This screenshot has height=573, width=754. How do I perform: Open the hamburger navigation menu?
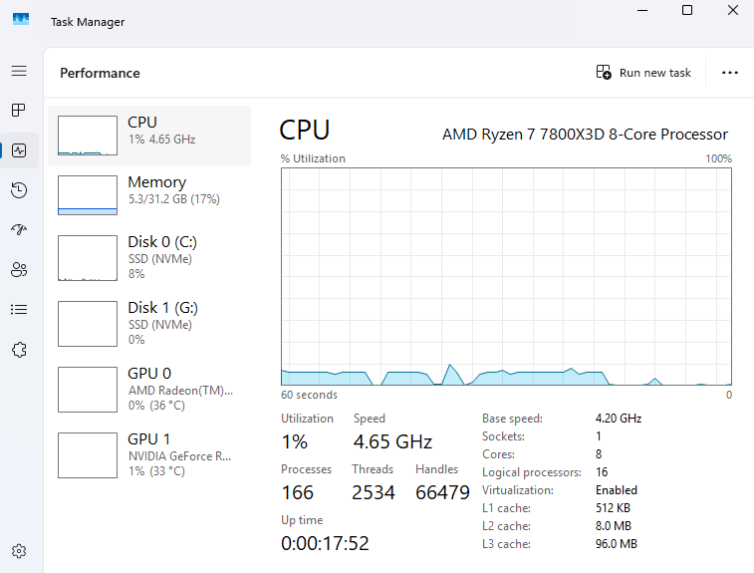(18, 72)
